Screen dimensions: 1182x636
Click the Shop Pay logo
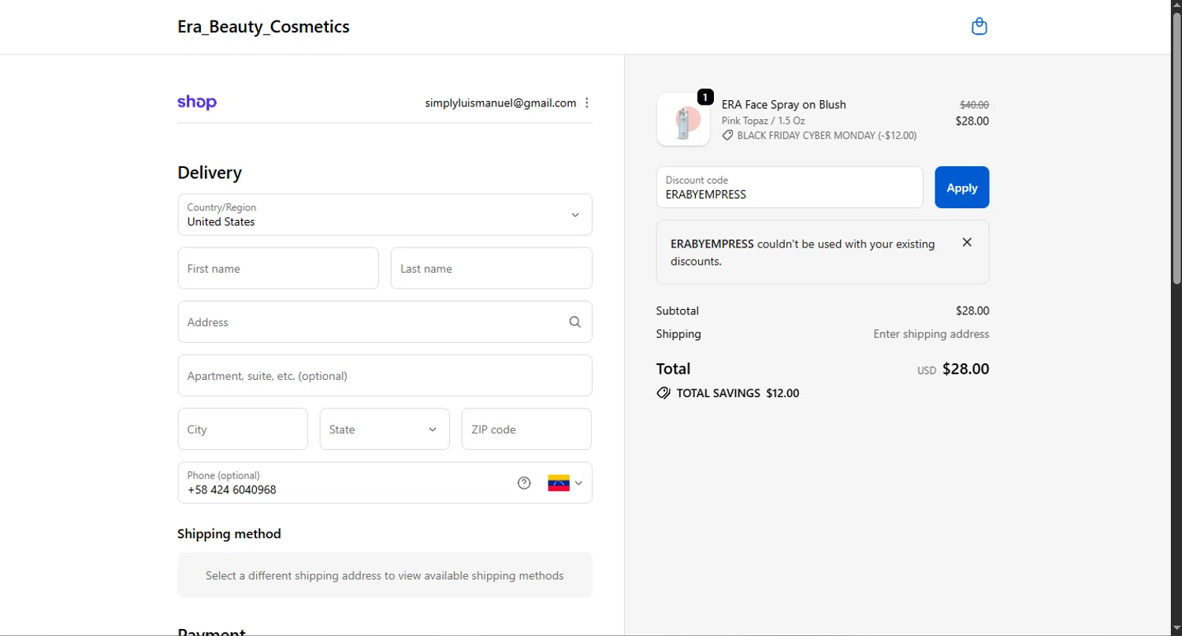[197, 102]
